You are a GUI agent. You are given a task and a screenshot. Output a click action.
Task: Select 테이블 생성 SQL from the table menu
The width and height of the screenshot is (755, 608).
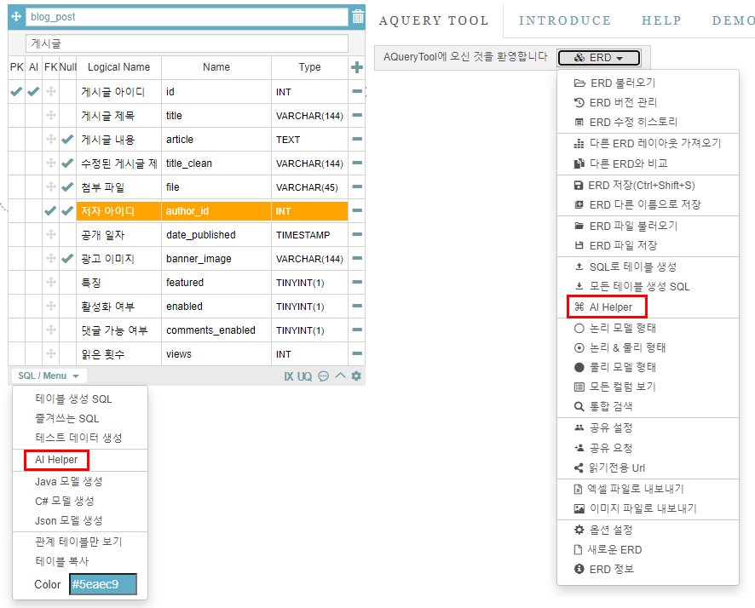(x=73, y=399)
